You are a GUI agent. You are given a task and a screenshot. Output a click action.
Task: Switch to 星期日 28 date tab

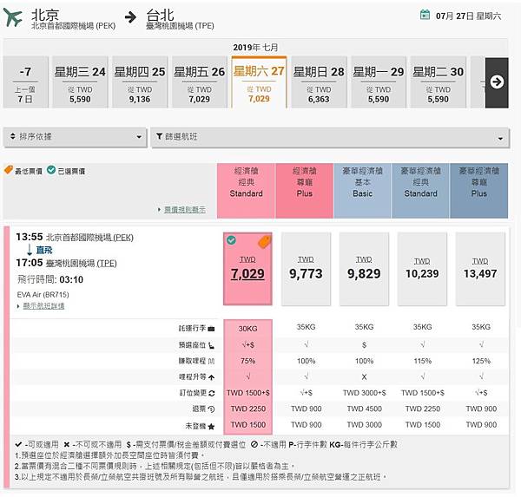[319, 82]
